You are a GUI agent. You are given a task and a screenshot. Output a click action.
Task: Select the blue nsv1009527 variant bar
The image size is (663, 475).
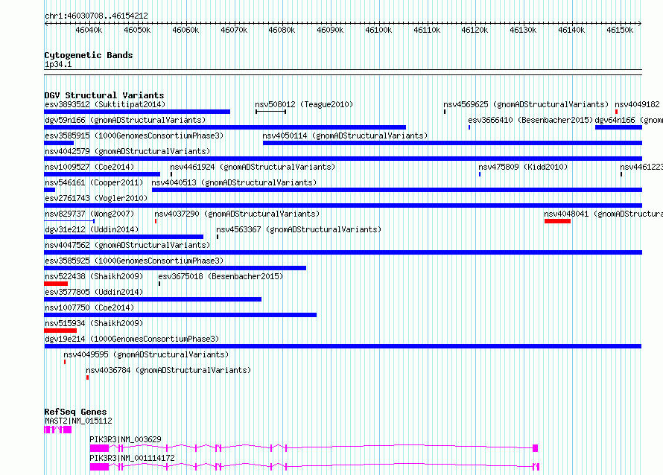(102, 174)
